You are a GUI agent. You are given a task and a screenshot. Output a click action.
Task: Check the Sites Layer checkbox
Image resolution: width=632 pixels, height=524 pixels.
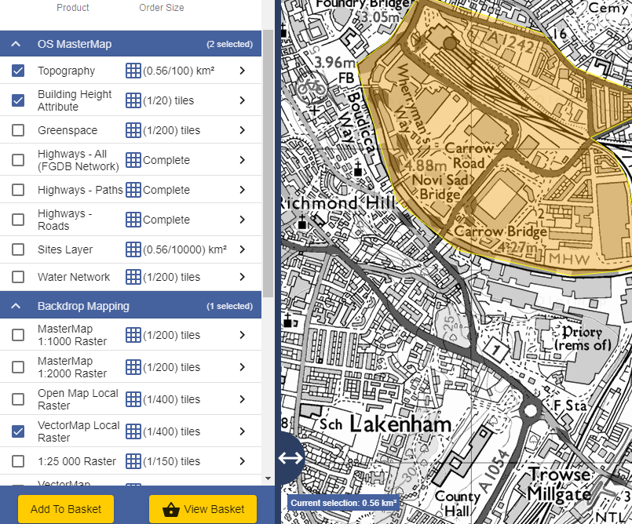click(x=18, y=249)
